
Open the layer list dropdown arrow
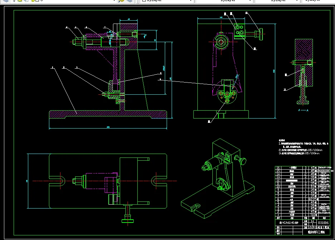tap(115, 1)
